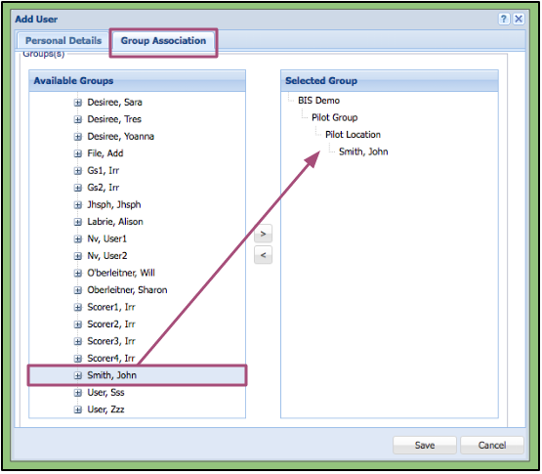542x474 pixels.
Task: Switch to the Personal Details tab
Action: (63, 41)
